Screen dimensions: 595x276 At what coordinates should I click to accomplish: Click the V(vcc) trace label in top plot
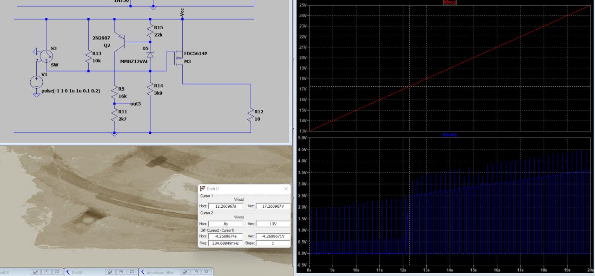coord(450,2)
